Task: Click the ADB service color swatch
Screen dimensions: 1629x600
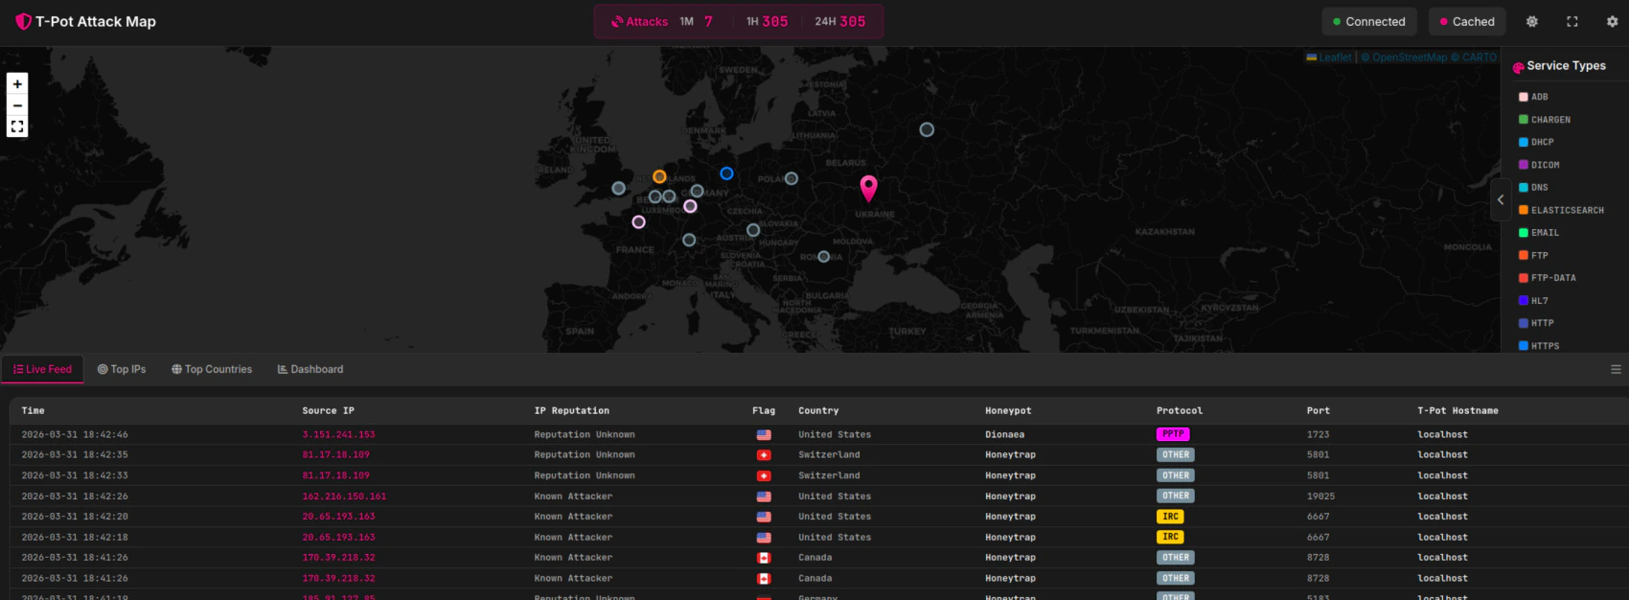Action: (1524, 97)
